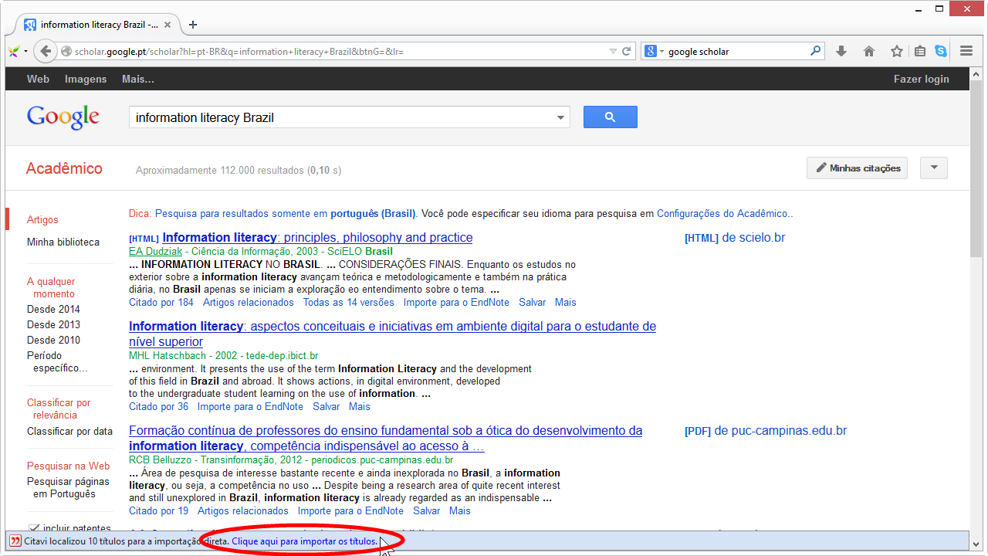
Task: Open new tab with plus icon
Action: pos(193,25)
